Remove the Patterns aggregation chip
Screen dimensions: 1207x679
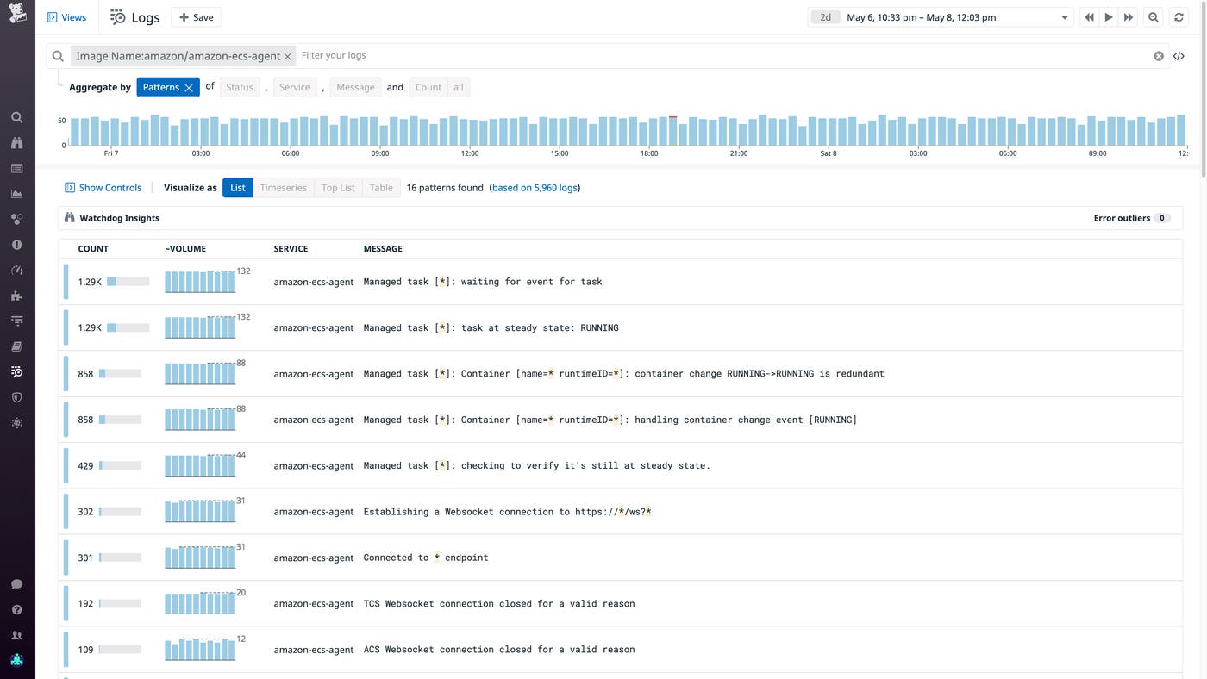click(x=189, y=86)
